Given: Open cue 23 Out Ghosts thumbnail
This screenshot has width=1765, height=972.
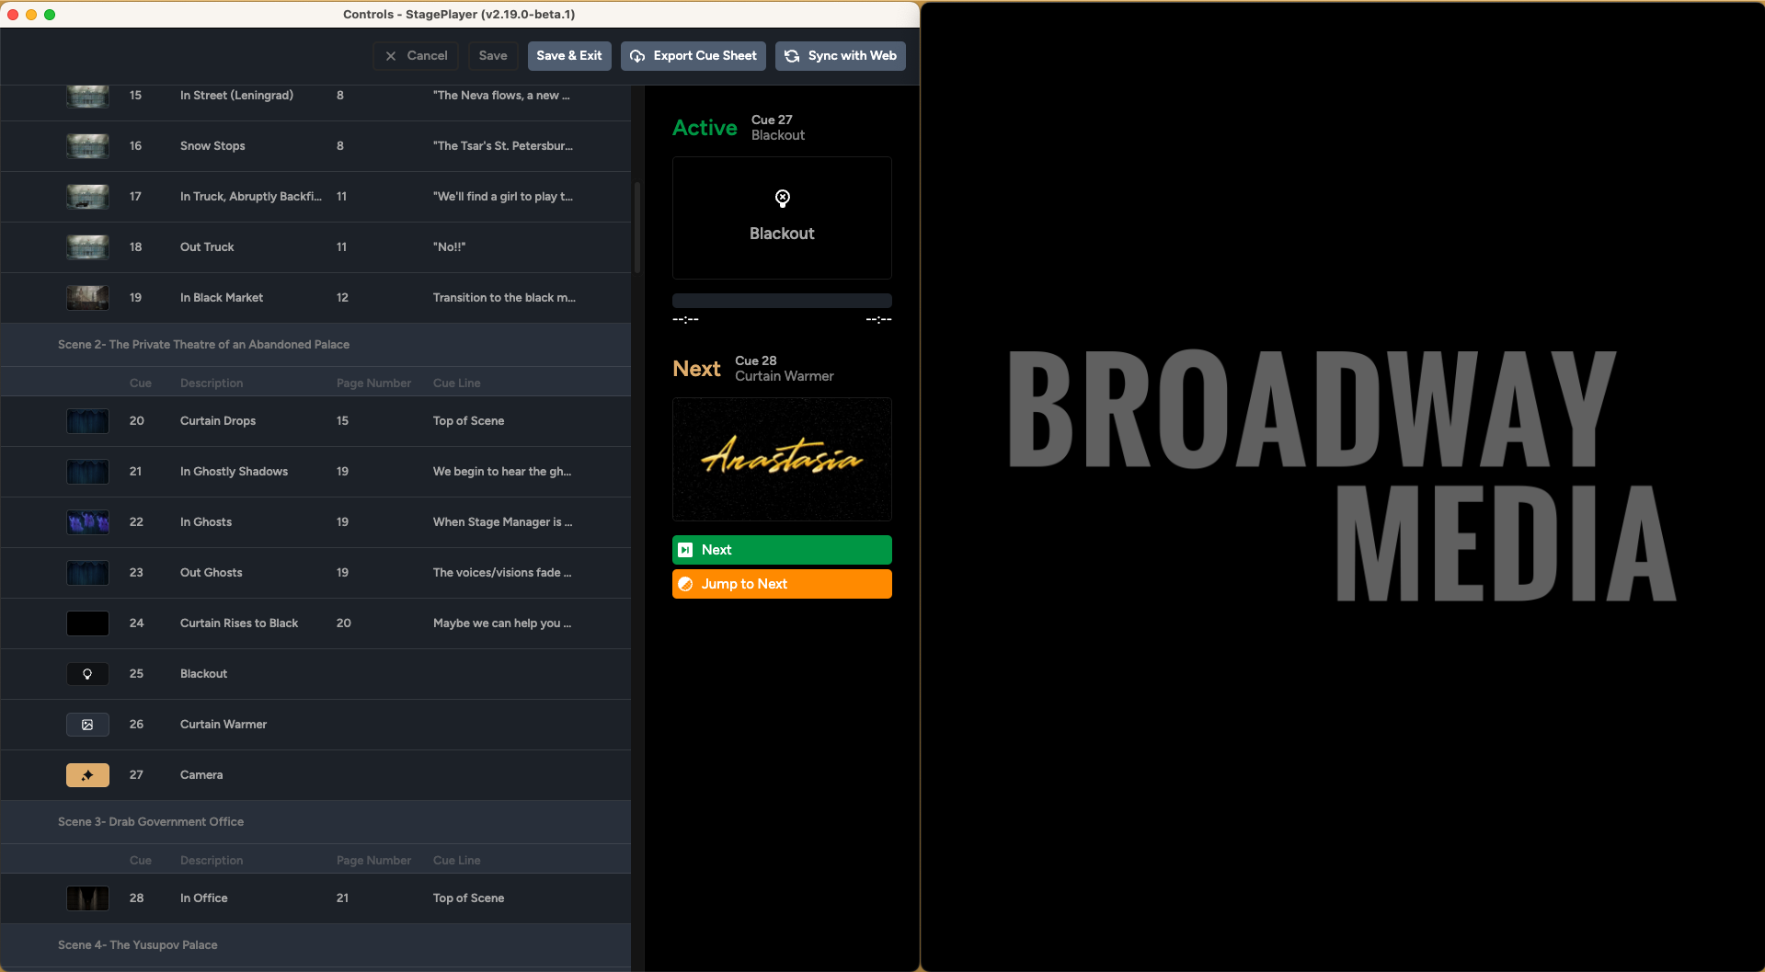Looking at the screenshot, I should 87,573.
